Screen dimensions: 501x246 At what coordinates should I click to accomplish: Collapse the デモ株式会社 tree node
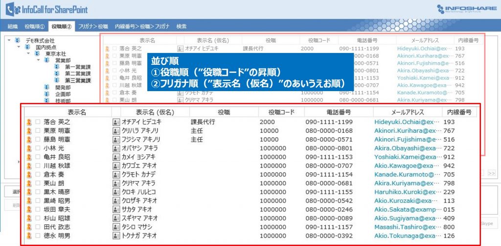click(x=9, y=40)
